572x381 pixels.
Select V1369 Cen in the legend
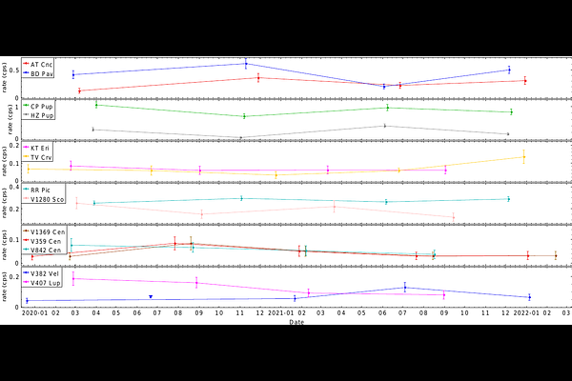tap(44, 231)
